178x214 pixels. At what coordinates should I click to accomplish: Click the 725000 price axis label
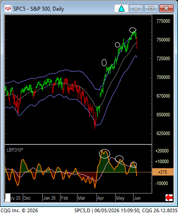[163, 58]
